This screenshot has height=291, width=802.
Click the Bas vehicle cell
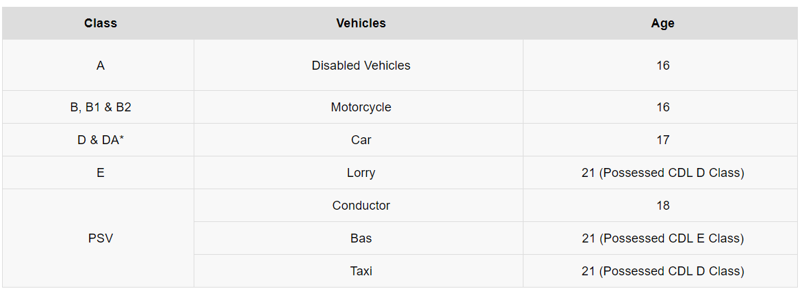361,238
